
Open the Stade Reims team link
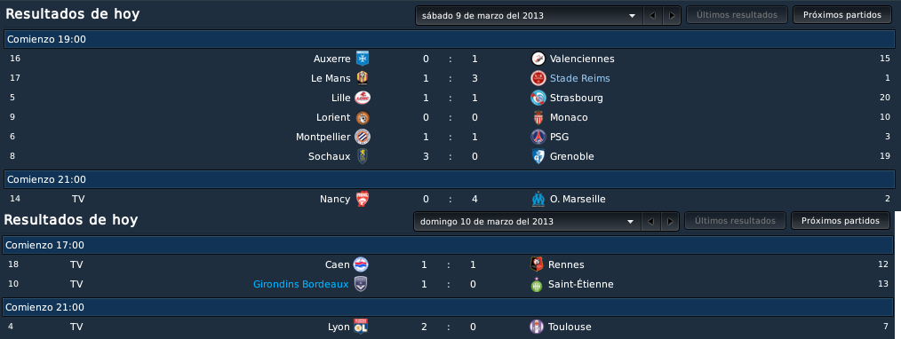[x=580, y=78]
